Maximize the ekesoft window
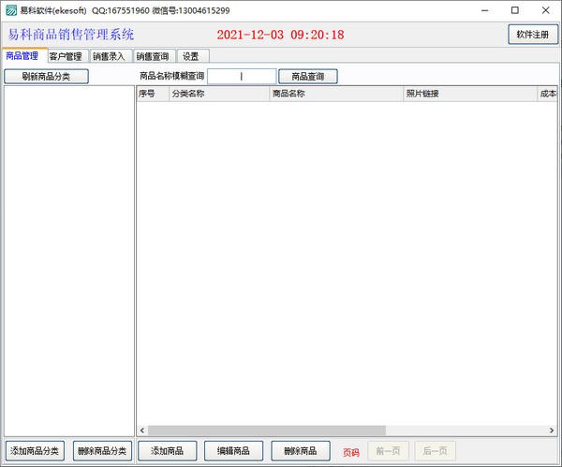The height and width of the screenshot is (467, 562). (x=514, y=10)
